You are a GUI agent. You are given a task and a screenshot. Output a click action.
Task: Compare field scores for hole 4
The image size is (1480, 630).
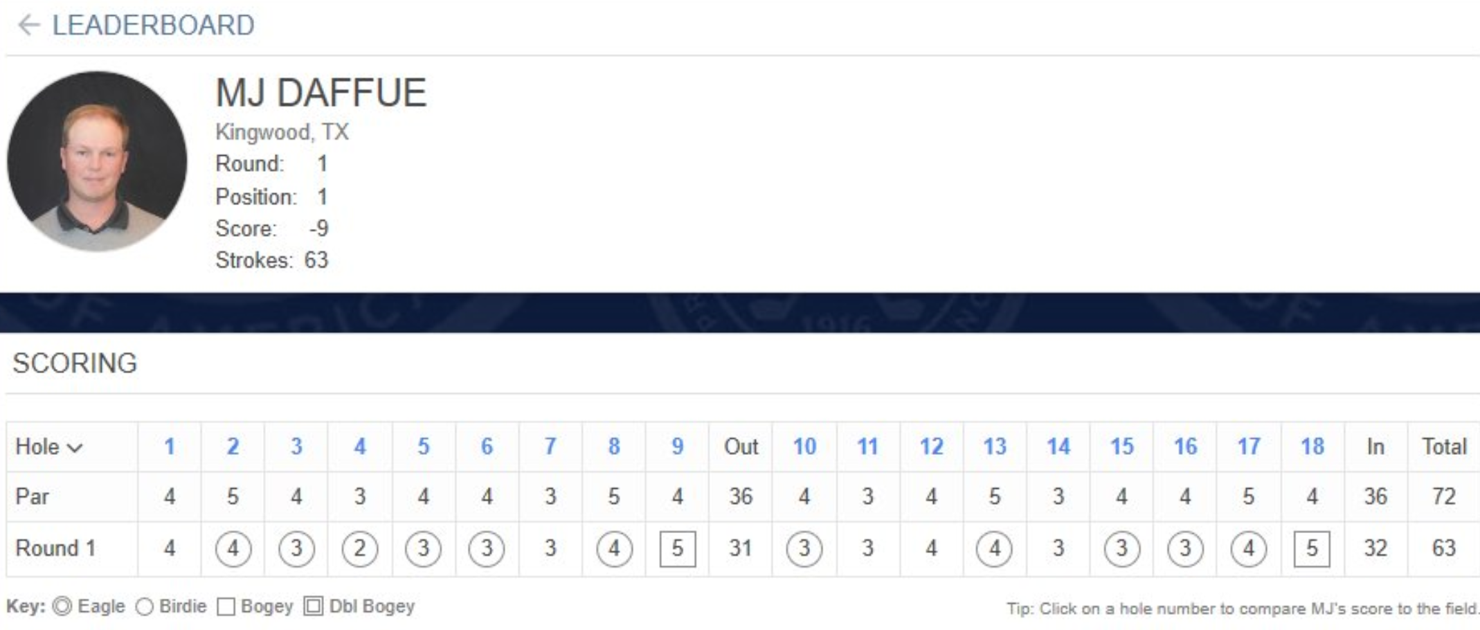tap(360, 447)
